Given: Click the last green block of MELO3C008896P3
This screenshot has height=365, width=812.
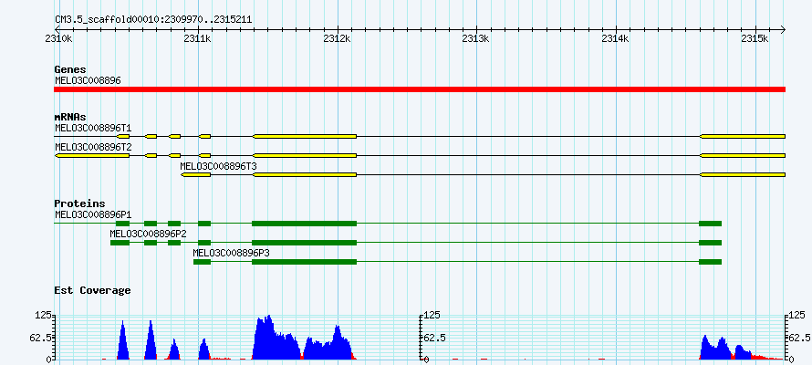Looking at the screenshot, I should (x=710, y=262).
